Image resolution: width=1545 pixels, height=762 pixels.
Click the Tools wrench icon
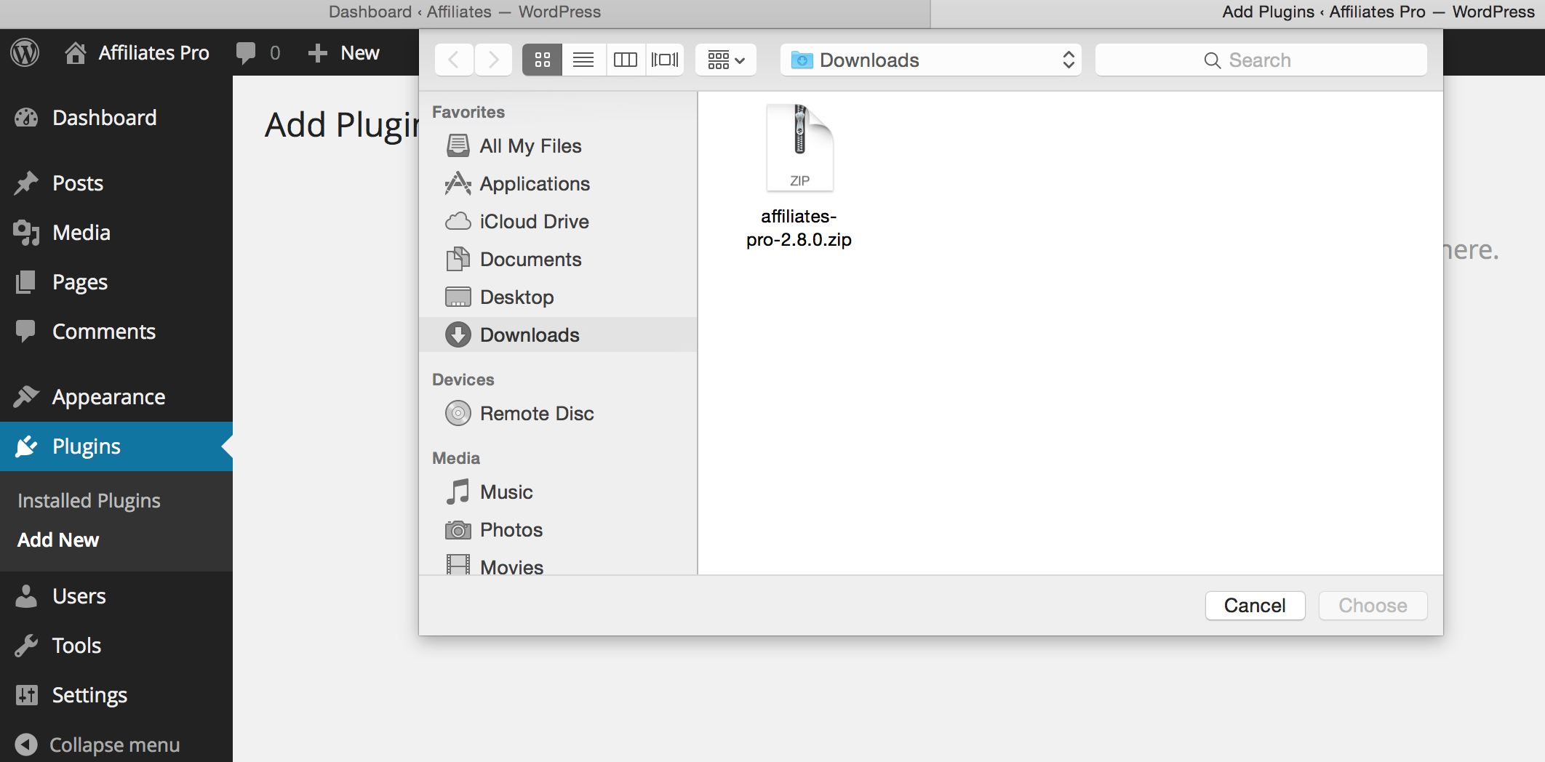point(26,646)
